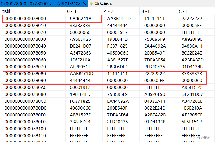The image size is (215, 142).
Task: Select EA44C92A in row 078040
Action: pos(155,46)
